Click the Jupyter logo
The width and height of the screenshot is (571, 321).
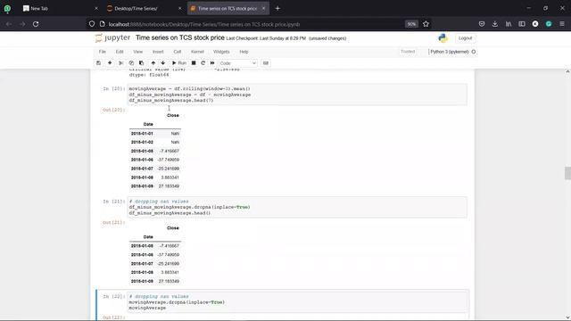click(112, 37)
